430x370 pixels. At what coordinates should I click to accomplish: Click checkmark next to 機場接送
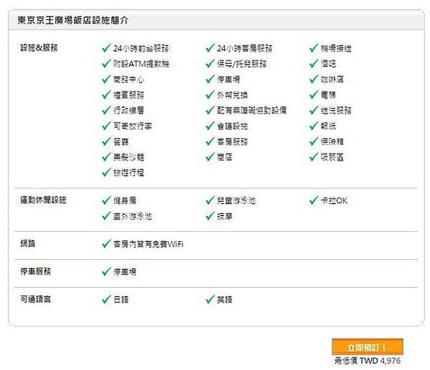pyautogui.click(x=314, y=48)
